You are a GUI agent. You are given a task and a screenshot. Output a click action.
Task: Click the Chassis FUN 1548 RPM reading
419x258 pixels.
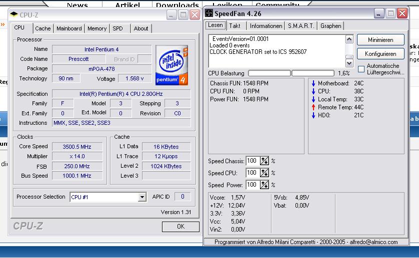239,83
